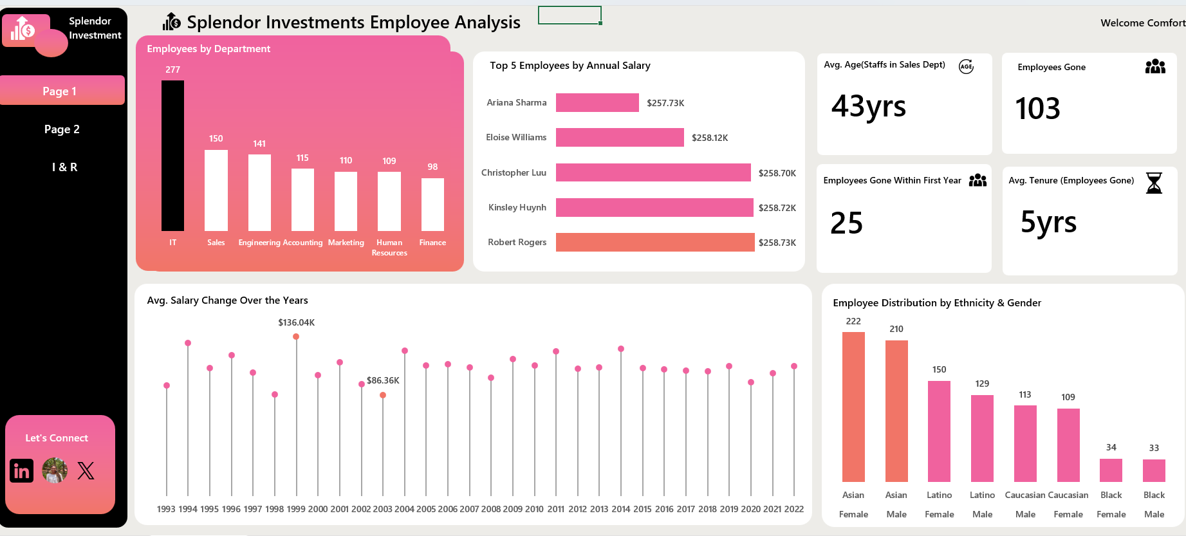
Task: Open the LinkedIn profile icon
Action: coord(21,471)
